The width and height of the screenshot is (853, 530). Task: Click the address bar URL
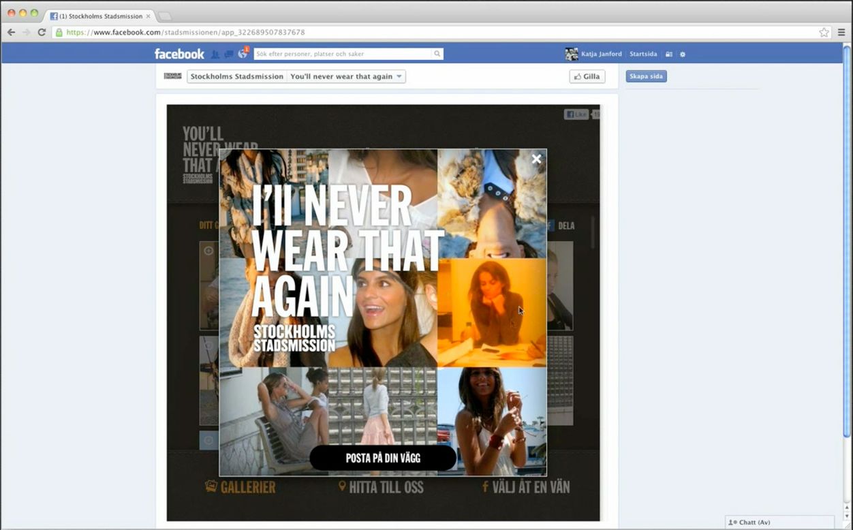coord(185,32)
